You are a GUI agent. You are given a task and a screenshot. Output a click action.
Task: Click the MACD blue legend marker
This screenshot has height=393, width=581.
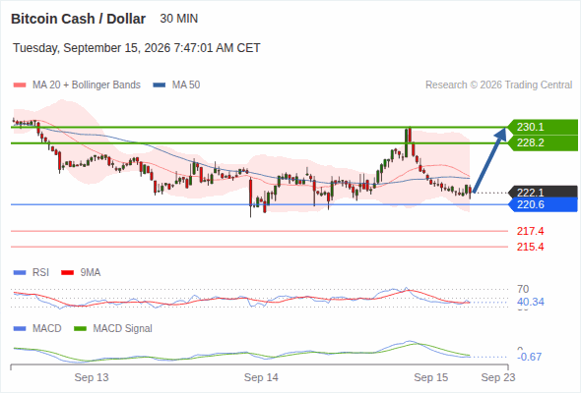(20, 329)
